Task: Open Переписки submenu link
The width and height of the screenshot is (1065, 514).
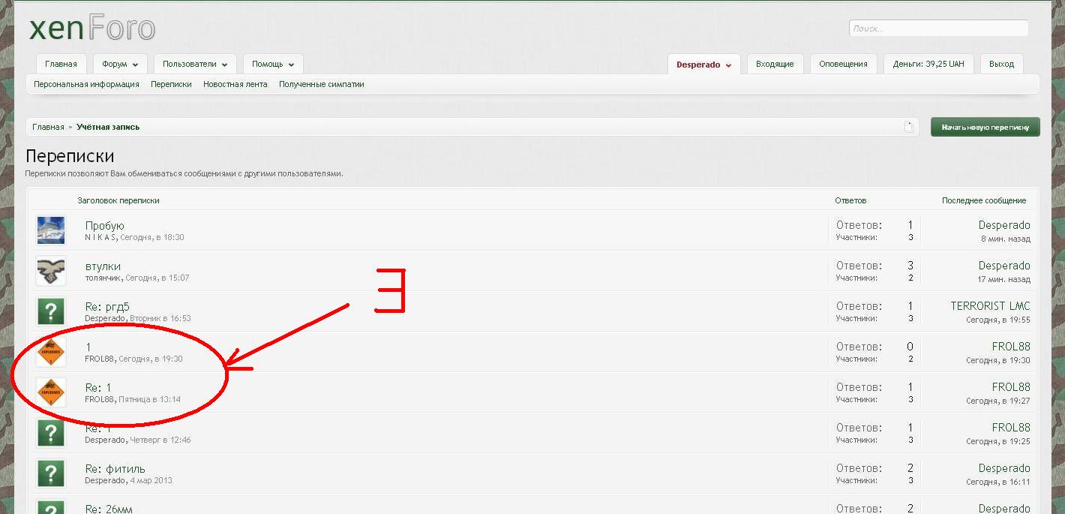Action: pyautogui.click(x=171, y=85)
